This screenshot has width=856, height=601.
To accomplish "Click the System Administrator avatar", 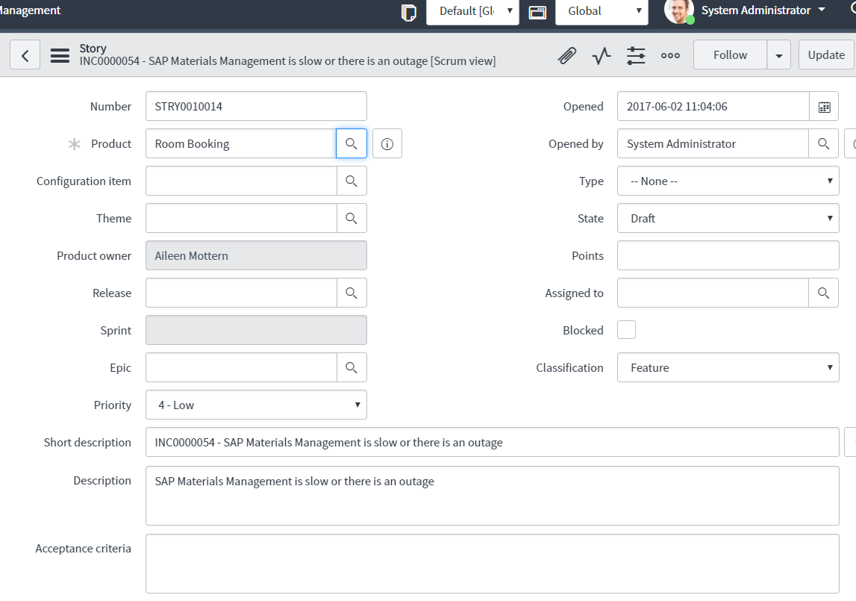I will [679, 11].
